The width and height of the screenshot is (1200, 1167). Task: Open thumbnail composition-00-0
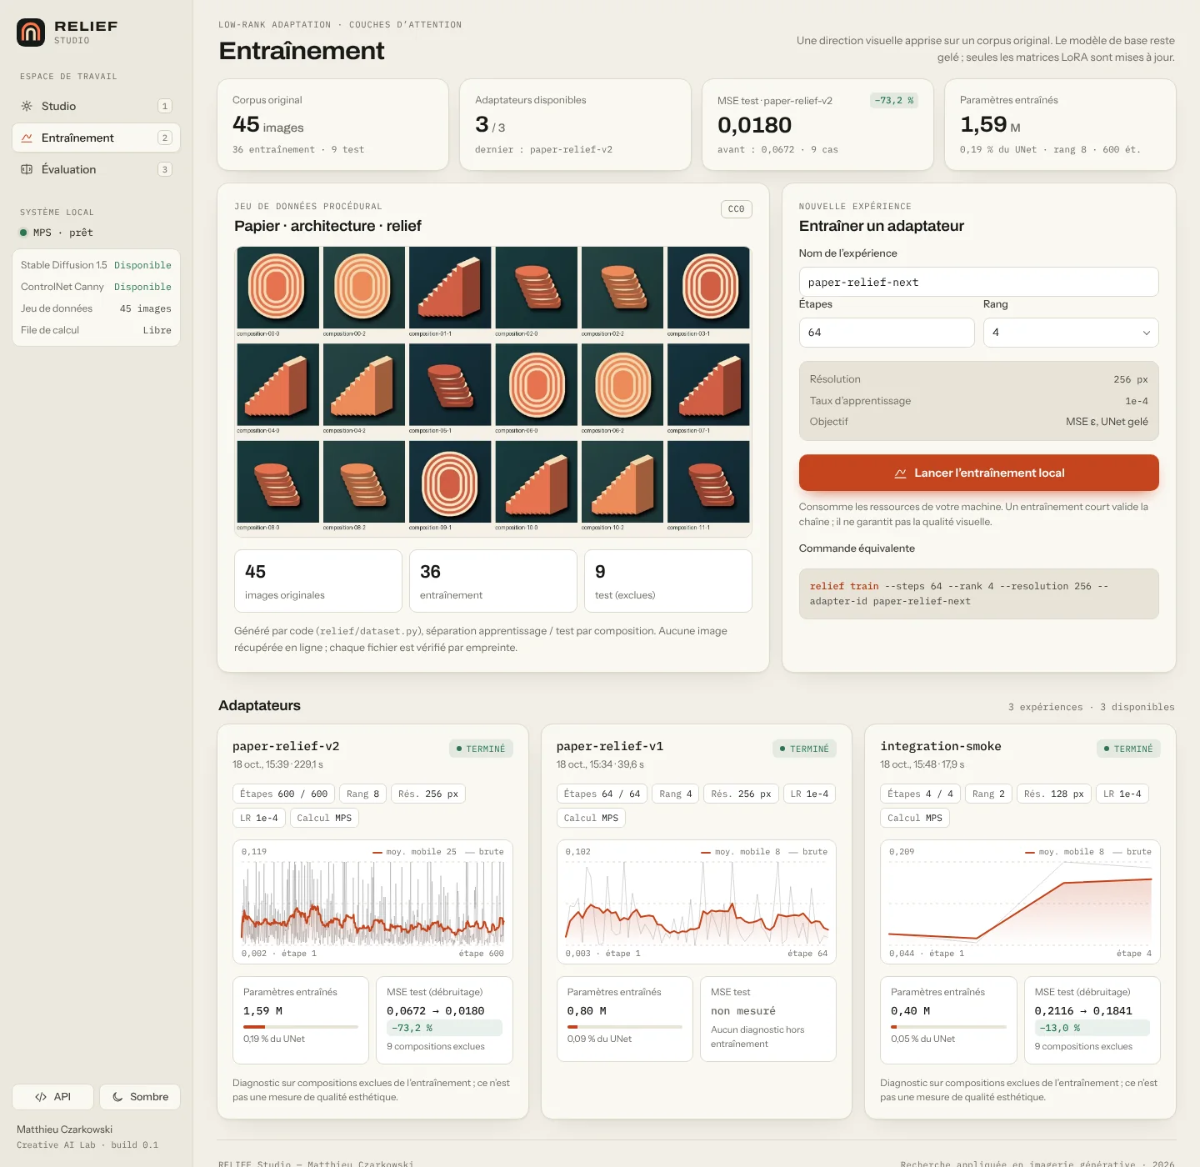[x=278, y=288]
